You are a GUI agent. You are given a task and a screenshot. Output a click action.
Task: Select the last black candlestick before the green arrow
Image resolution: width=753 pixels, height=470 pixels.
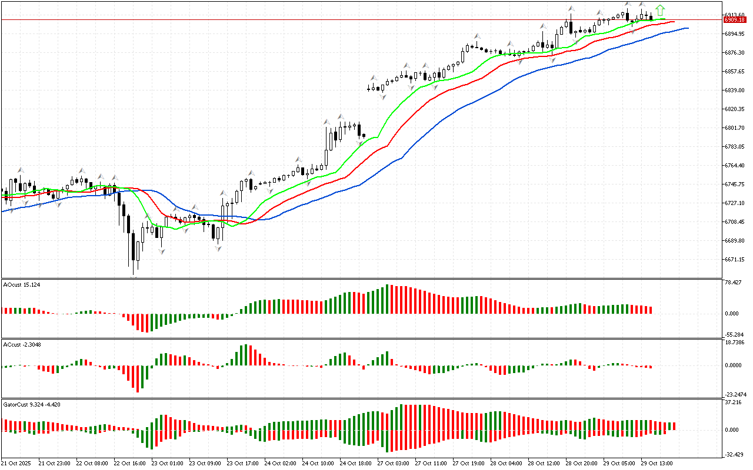point(651,17)
